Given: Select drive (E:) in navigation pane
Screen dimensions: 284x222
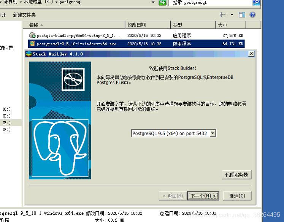Looking at the screenshot, I should 7,123.
